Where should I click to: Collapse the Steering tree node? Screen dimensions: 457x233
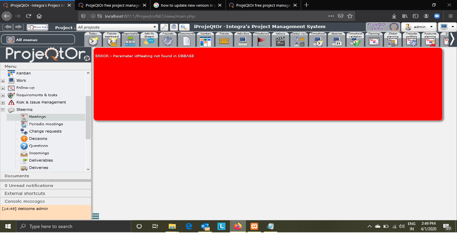tap(3, 110)
